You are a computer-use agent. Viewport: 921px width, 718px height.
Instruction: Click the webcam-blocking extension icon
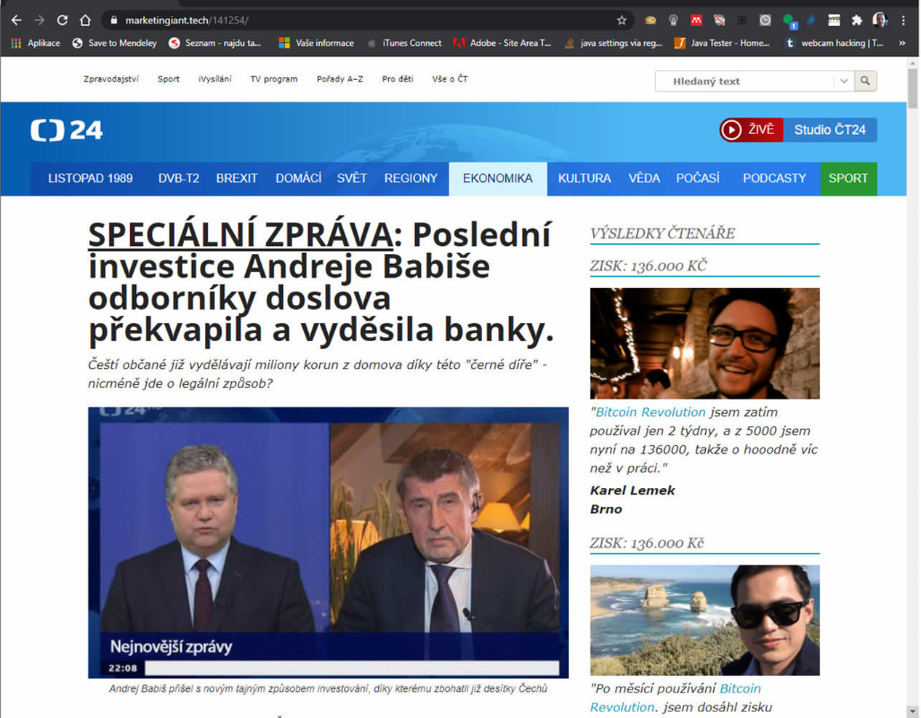(719, 20)
